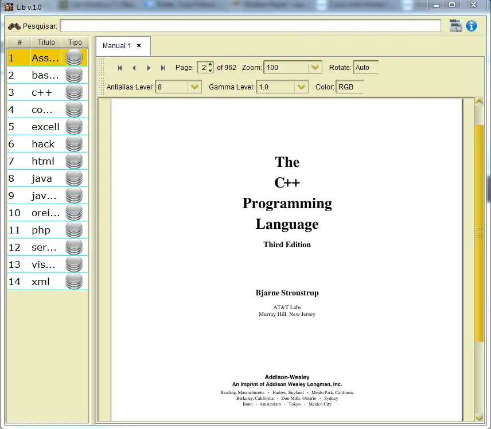The image size is (491, 429).
Task: Click the binoculars search icon
Action: click(14, 26)
